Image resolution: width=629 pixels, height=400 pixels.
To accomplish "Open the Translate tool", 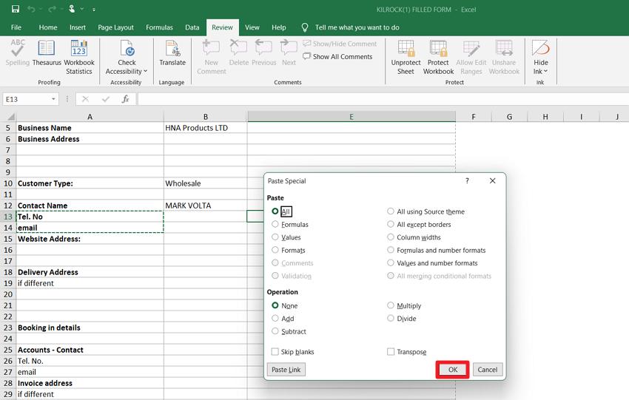I will coord(172,52).
